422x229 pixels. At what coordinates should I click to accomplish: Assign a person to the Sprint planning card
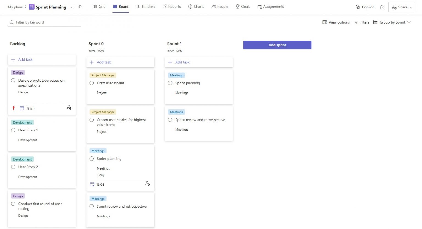pyautogui.click(x=148, y=184)
